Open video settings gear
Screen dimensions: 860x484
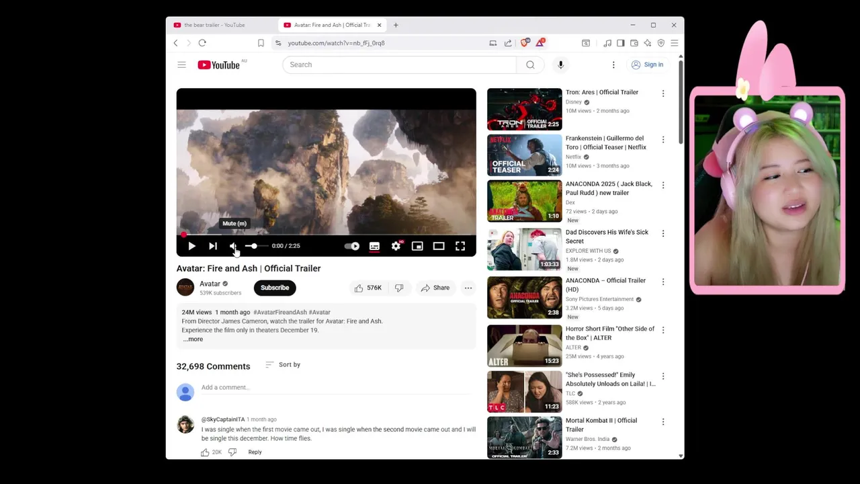click(396, 246)
